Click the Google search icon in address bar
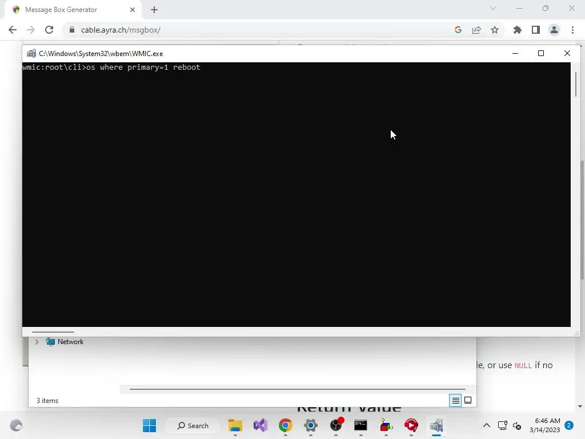 point(458,30)
